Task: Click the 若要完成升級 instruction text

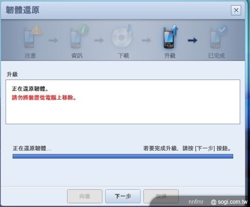Action: (x=187, y=148)
